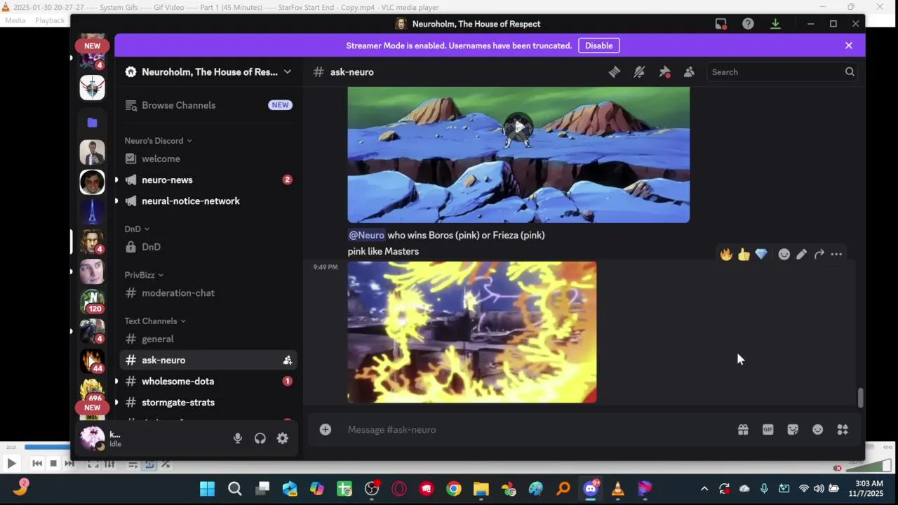Open the moderation-chat channel
The width and height of the screenshot is (898, 505).
208,292
